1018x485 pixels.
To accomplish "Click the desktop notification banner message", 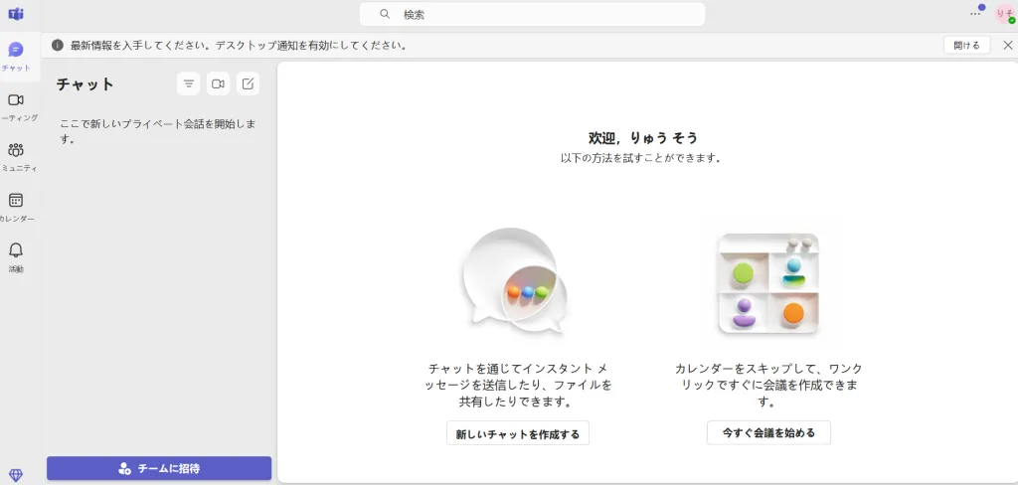I will (x=239, y=45).
